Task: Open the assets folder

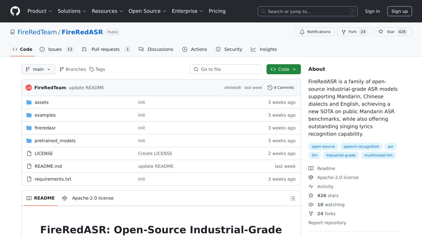Action: (42, 102)
